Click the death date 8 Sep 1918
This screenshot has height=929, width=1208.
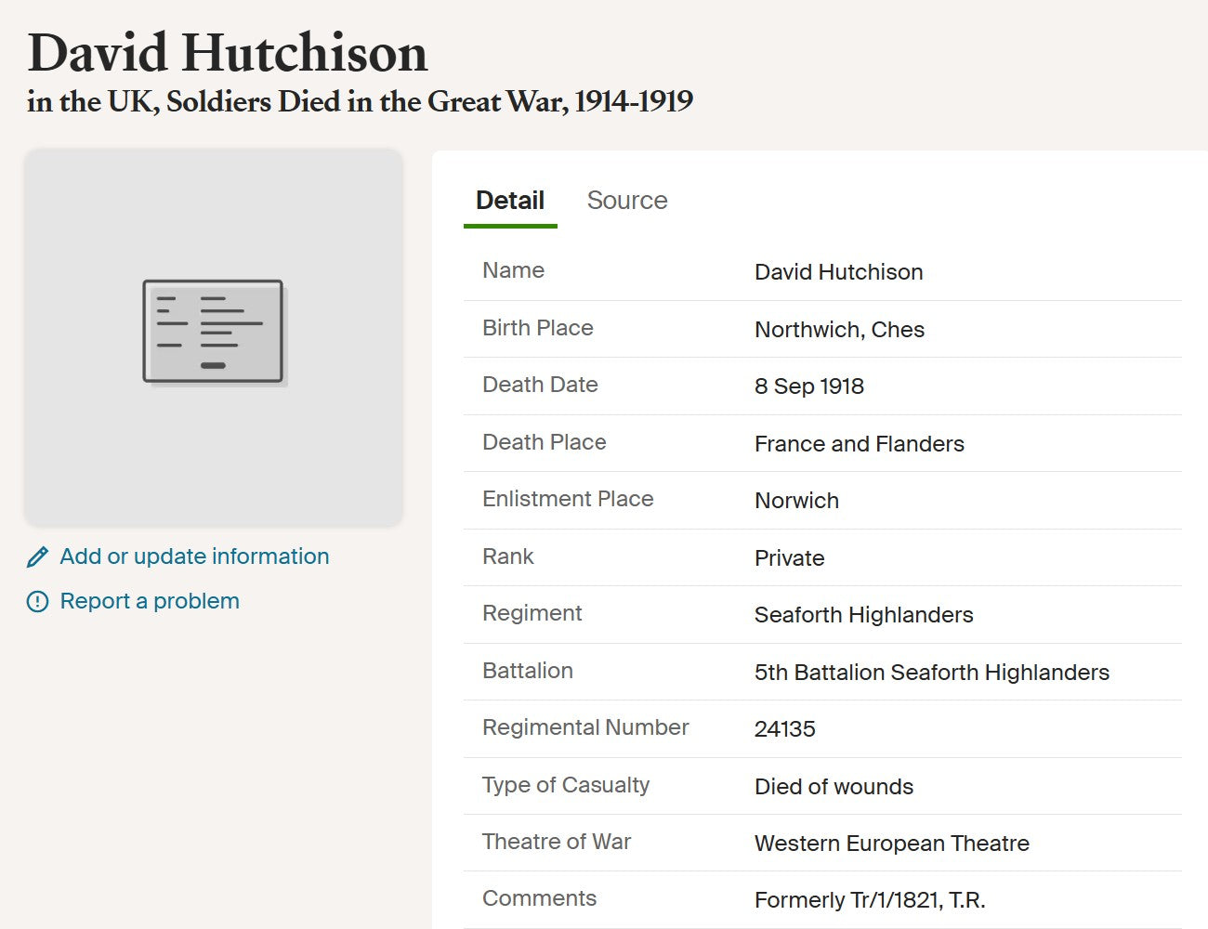point(808,386)
